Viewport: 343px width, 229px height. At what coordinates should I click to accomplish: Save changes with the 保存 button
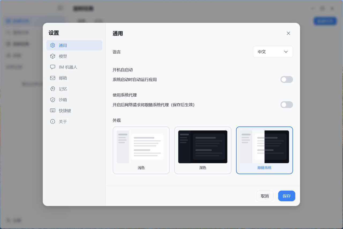(x=287, y=196)
